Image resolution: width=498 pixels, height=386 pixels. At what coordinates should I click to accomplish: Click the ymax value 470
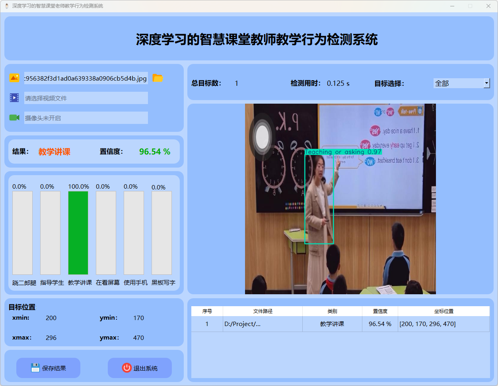138,338
